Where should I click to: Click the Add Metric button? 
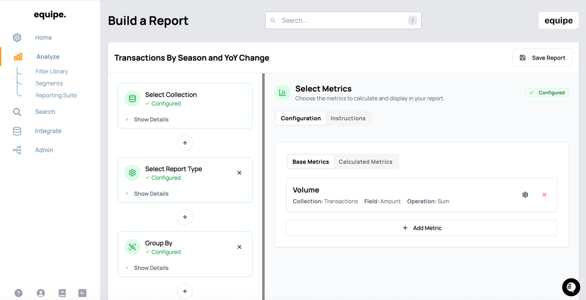(x=422, y=228)
